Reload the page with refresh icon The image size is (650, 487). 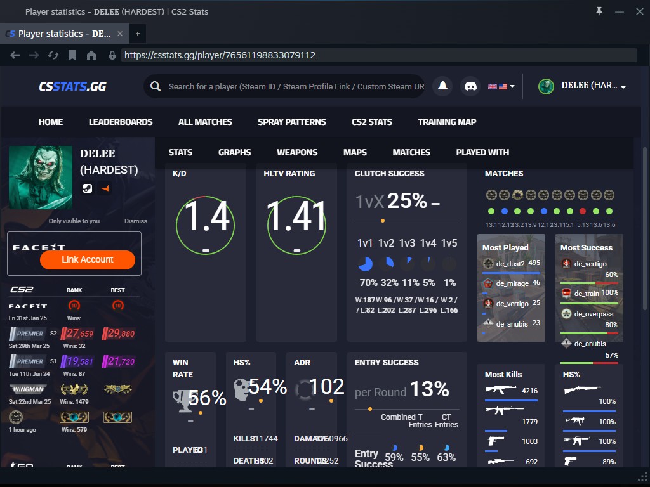[53, 55]
